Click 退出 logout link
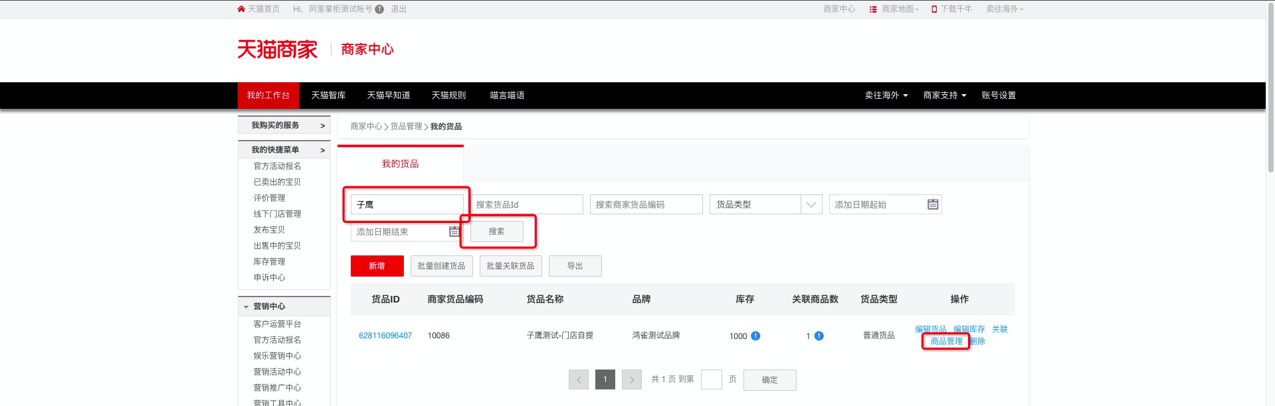The height and width of the screenshot is (406, 1275). coord(399,9)
